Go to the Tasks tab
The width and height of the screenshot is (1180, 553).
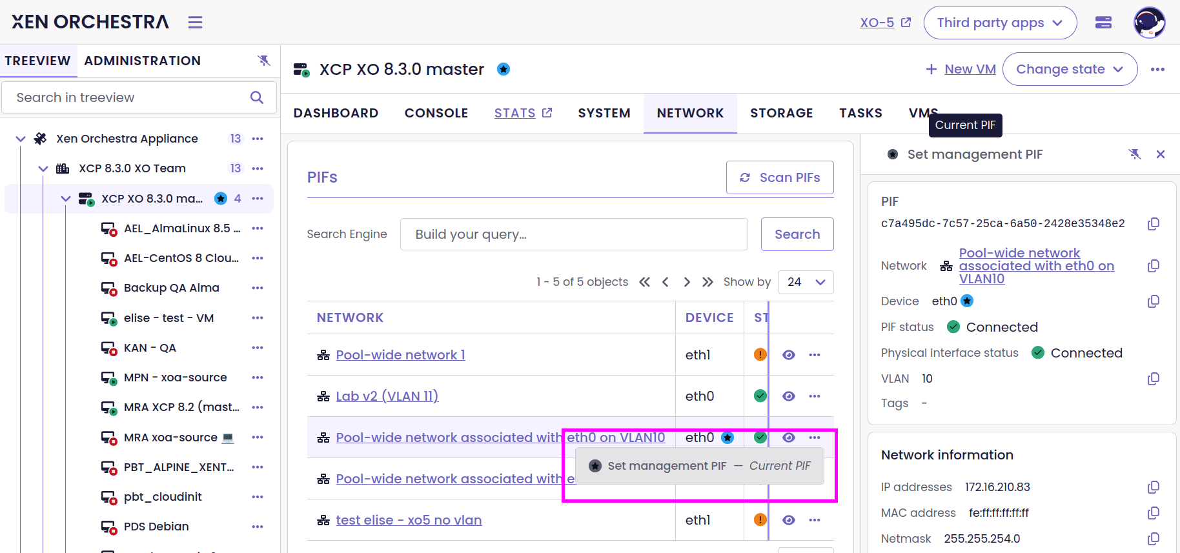pos(860,113)
